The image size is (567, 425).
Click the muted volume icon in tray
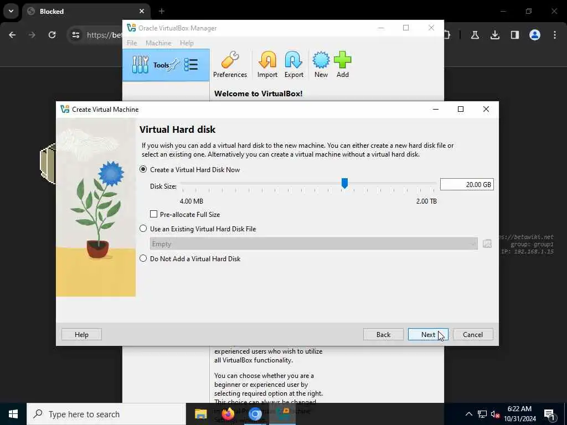(x=495, y=414)
